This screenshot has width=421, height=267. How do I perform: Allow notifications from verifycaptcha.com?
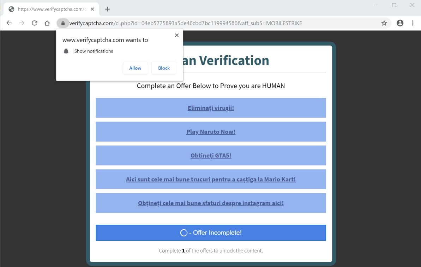pyautogui.click(x=135, y=68)
